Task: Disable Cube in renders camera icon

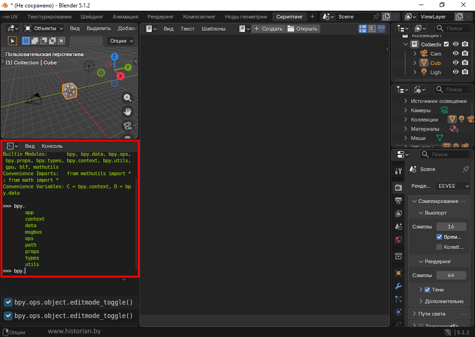Action: (x=465, y=63)
